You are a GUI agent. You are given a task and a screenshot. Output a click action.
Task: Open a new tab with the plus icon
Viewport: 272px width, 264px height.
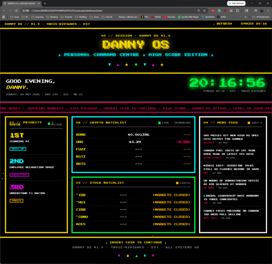(45, 3)
